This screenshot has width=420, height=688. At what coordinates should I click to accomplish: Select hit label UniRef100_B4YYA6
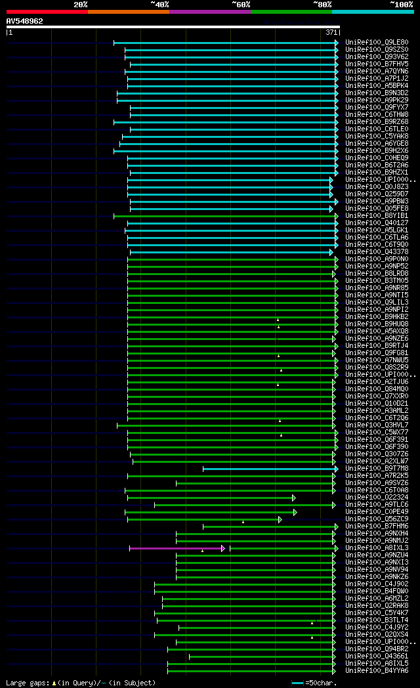[377, 670]
